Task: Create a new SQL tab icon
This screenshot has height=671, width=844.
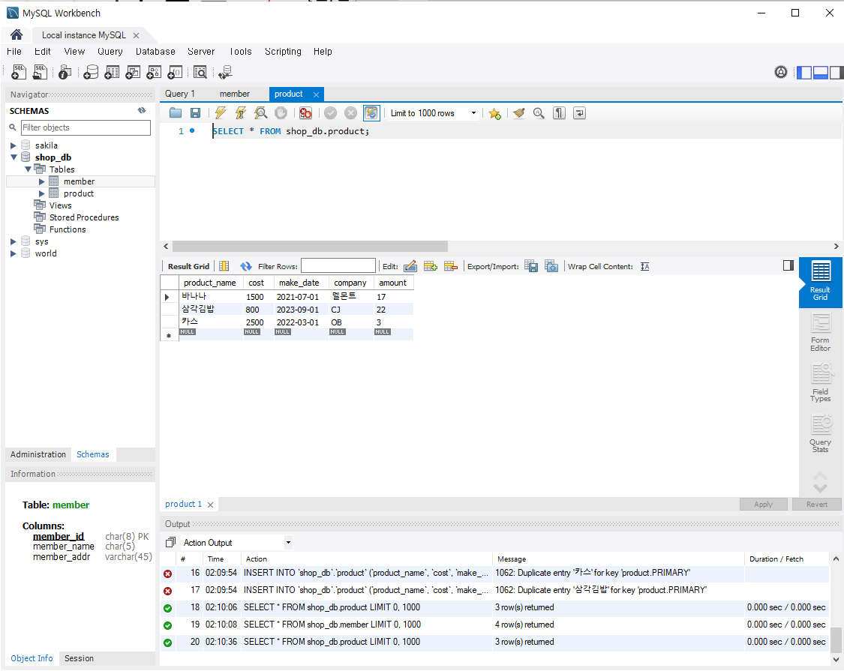Action: coord(18,71)
